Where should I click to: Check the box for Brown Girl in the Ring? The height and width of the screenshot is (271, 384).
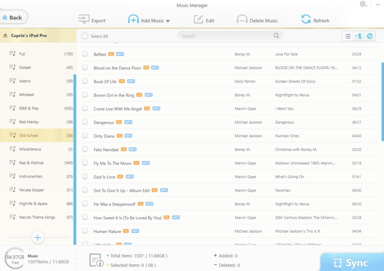point(85,95)
